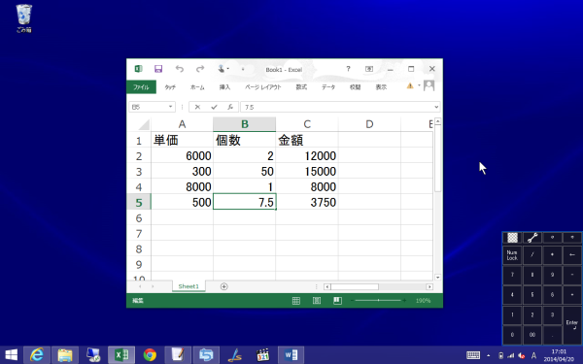This screenshot has height=364, width=583.
Task: Switch to the 挿入 ribbon tab
Action: [224, 87]
